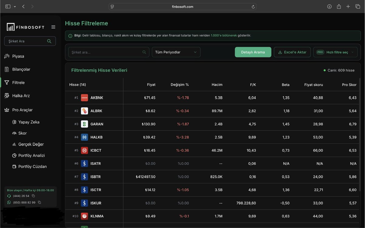
Task: Sort by Fiyat skoru column header
Action: (314, 85)
